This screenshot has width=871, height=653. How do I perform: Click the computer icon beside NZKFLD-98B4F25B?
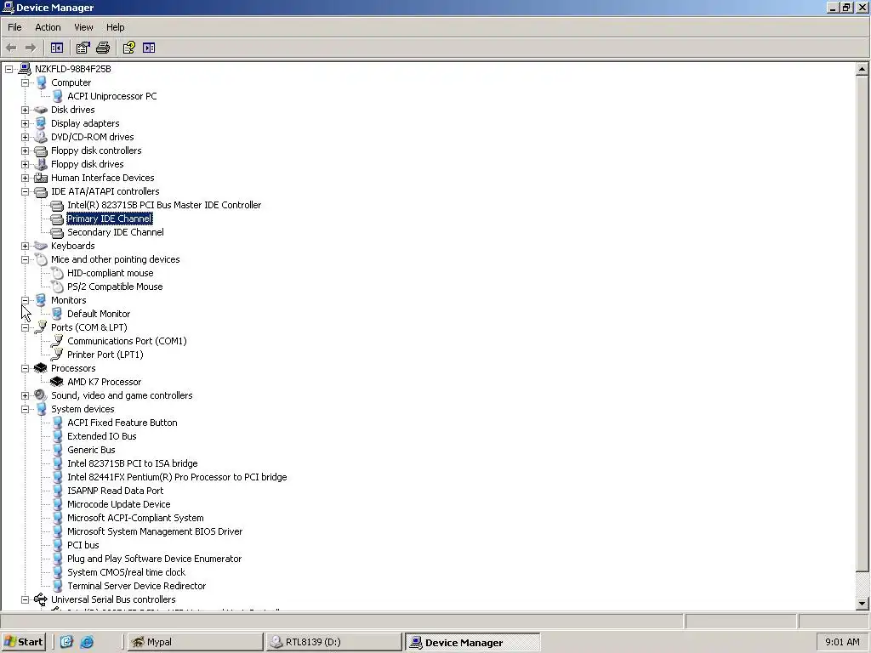25,69
